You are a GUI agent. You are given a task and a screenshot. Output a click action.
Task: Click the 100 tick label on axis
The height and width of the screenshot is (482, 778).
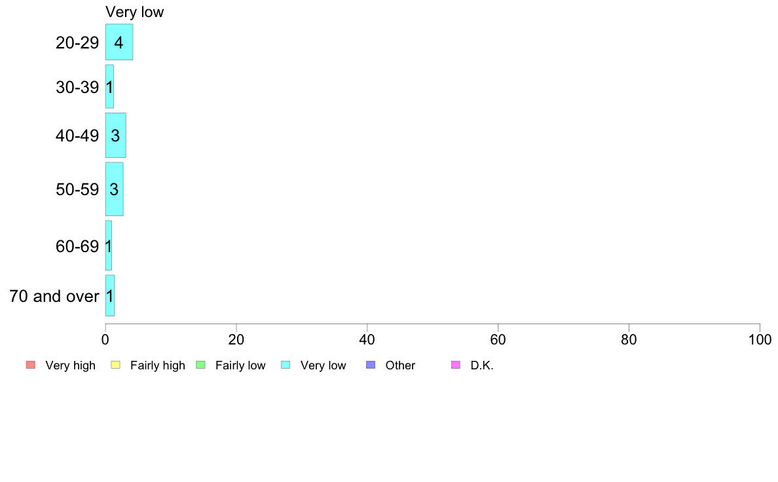tap(760, 339)
